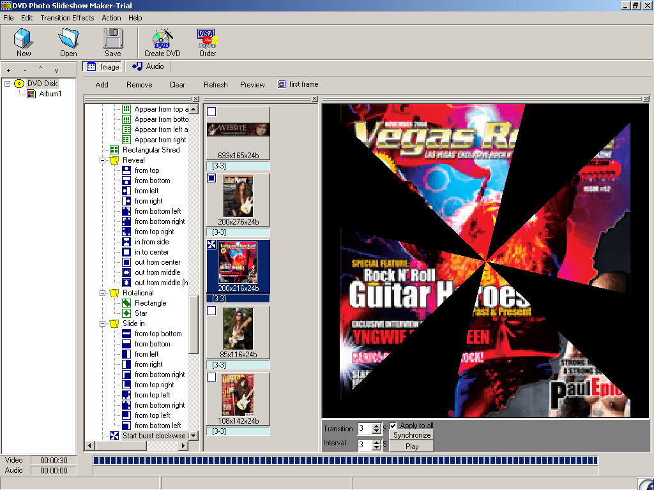Image resolution: width=654 pixels, height=490 pixels.
Task: Create a new slideshow project
Action: point(23,42)
